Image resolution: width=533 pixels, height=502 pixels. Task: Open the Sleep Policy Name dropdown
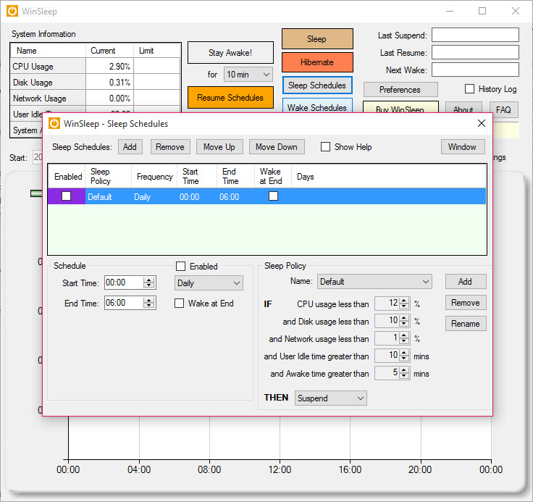tap(374, 282)
